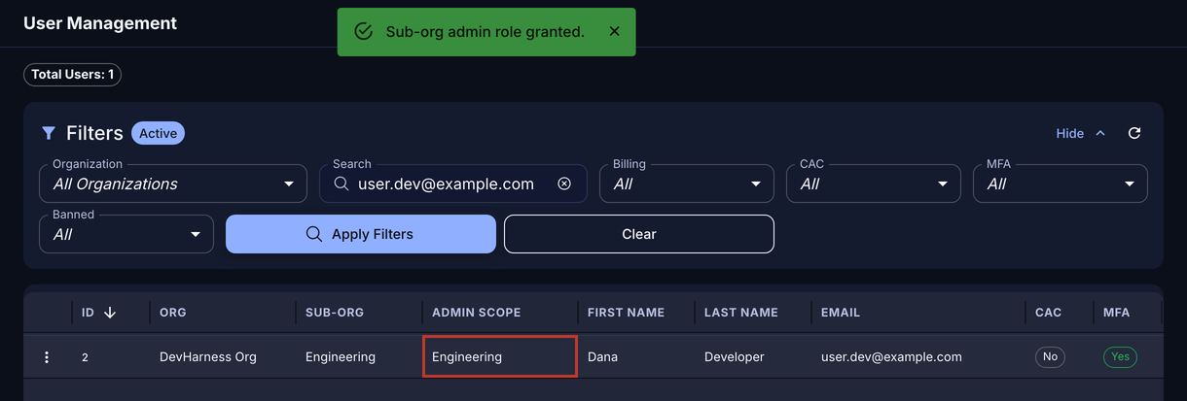1187x401 pixels.
Task: Click the CAC column header
Action: pos(1049,313)
